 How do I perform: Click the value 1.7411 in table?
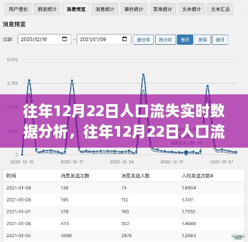coord(188,200)
